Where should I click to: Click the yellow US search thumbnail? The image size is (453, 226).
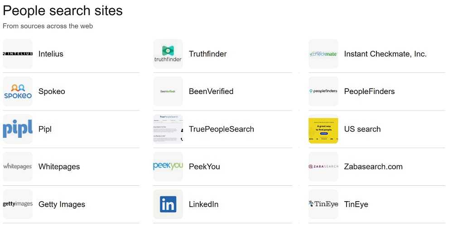pos(323,129)
